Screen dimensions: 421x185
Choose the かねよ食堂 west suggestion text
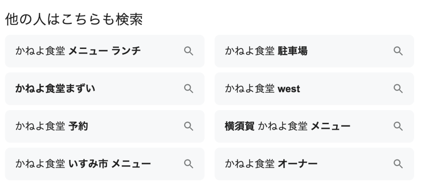(x=262, y=88)
